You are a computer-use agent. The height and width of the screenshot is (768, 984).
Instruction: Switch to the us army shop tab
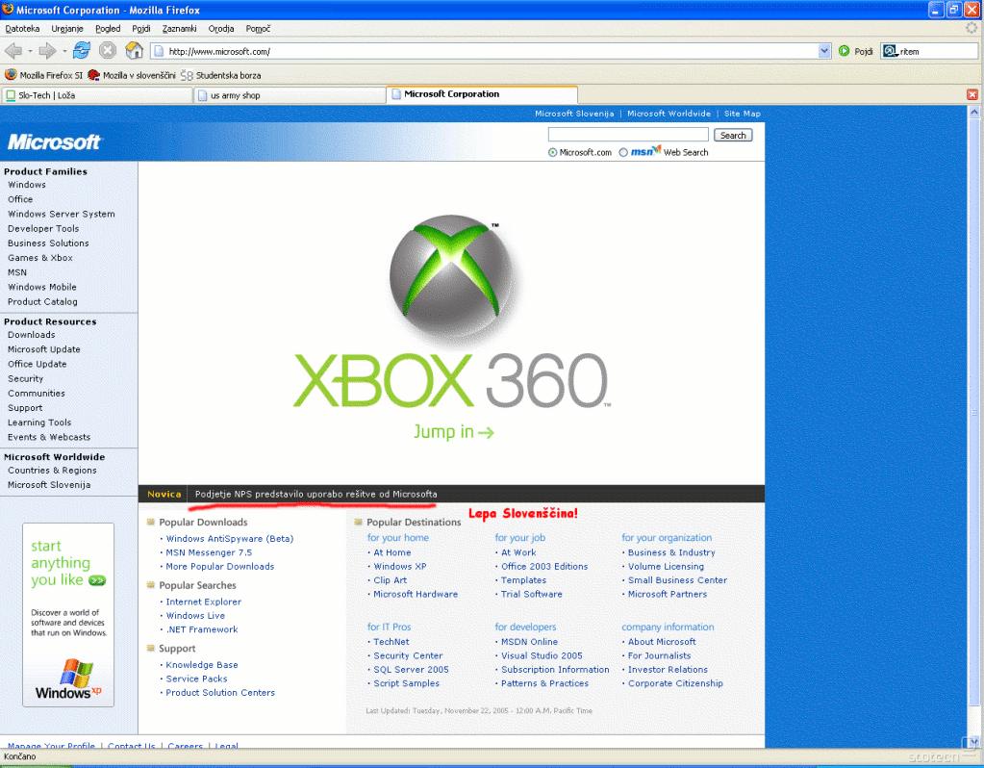(290, 95)
